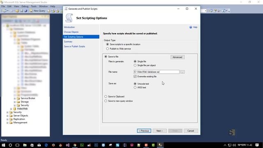This screenshot has width=263, height=148.
Task: Open File Explorer from the taskbar
Action: tap(25, 145)
